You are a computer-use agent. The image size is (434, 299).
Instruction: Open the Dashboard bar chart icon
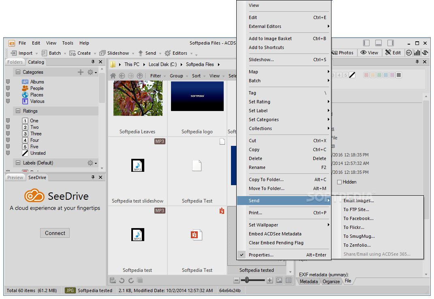[417, 53]
